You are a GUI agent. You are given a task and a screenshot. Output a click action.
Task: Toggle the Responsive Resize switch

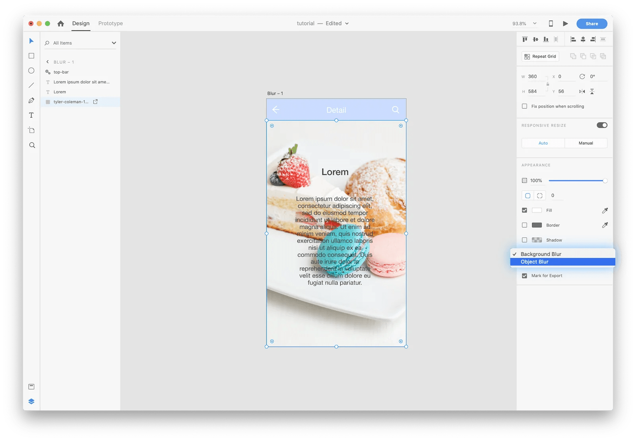pyautogui.click(x=602, y=125)
